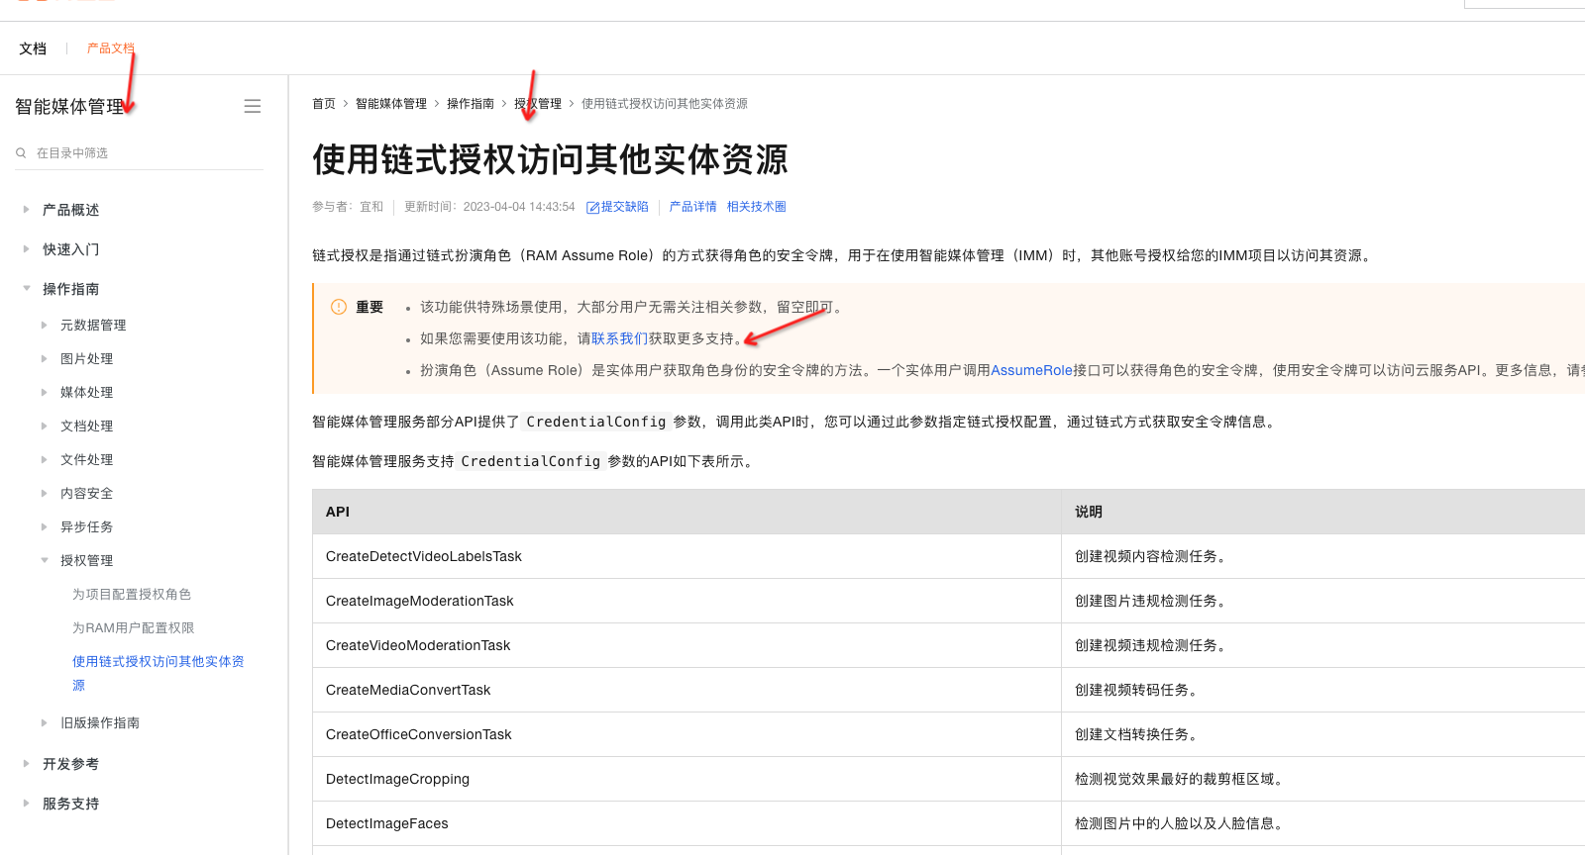
Task: Expand the 开发参考 section arrow
Action: 26,764
